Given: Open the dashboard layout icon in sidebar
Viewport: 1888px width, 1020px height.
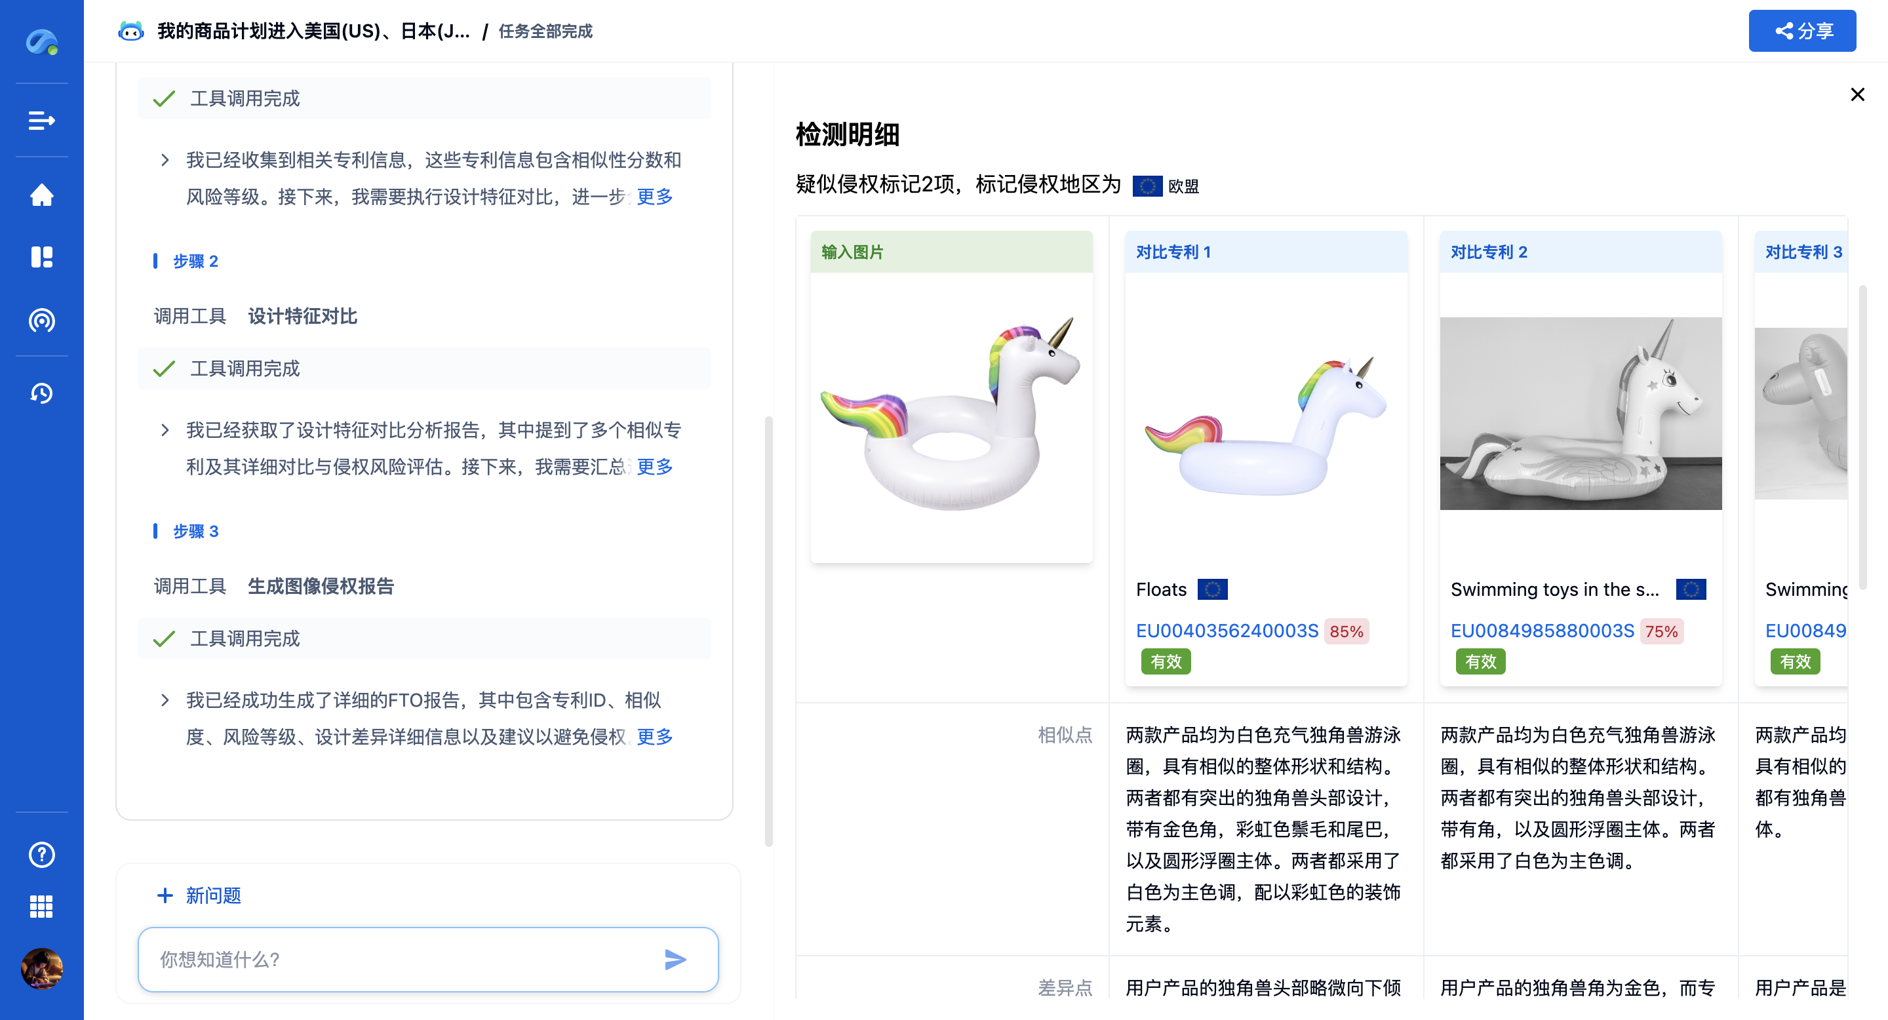Looking at the screenshot, I should (x=42, y=257).
